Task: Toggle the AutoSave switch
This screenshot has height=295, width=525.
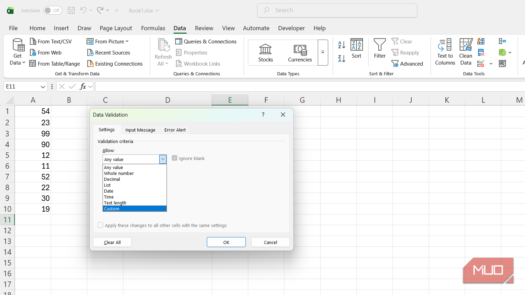Action: click(x=52, y=10)
